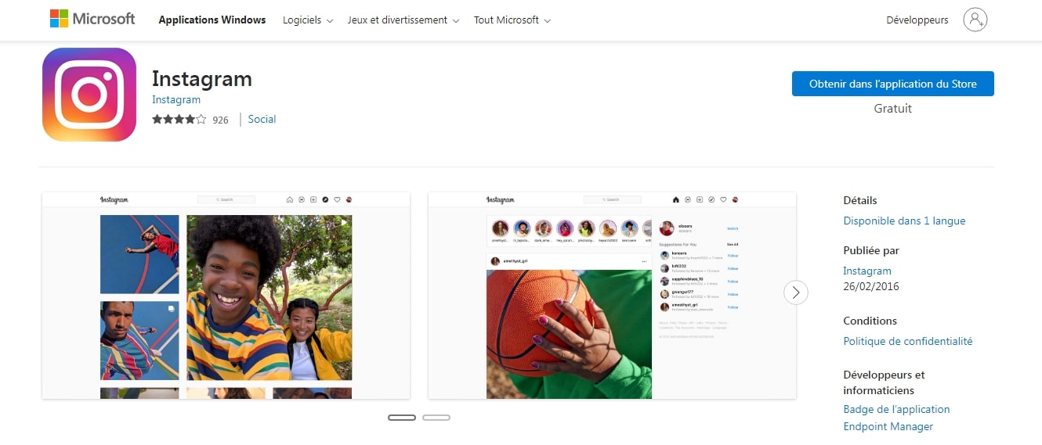Click Obtenir dans l'application du Store
Screen dimensions: 1042x445
893,84
